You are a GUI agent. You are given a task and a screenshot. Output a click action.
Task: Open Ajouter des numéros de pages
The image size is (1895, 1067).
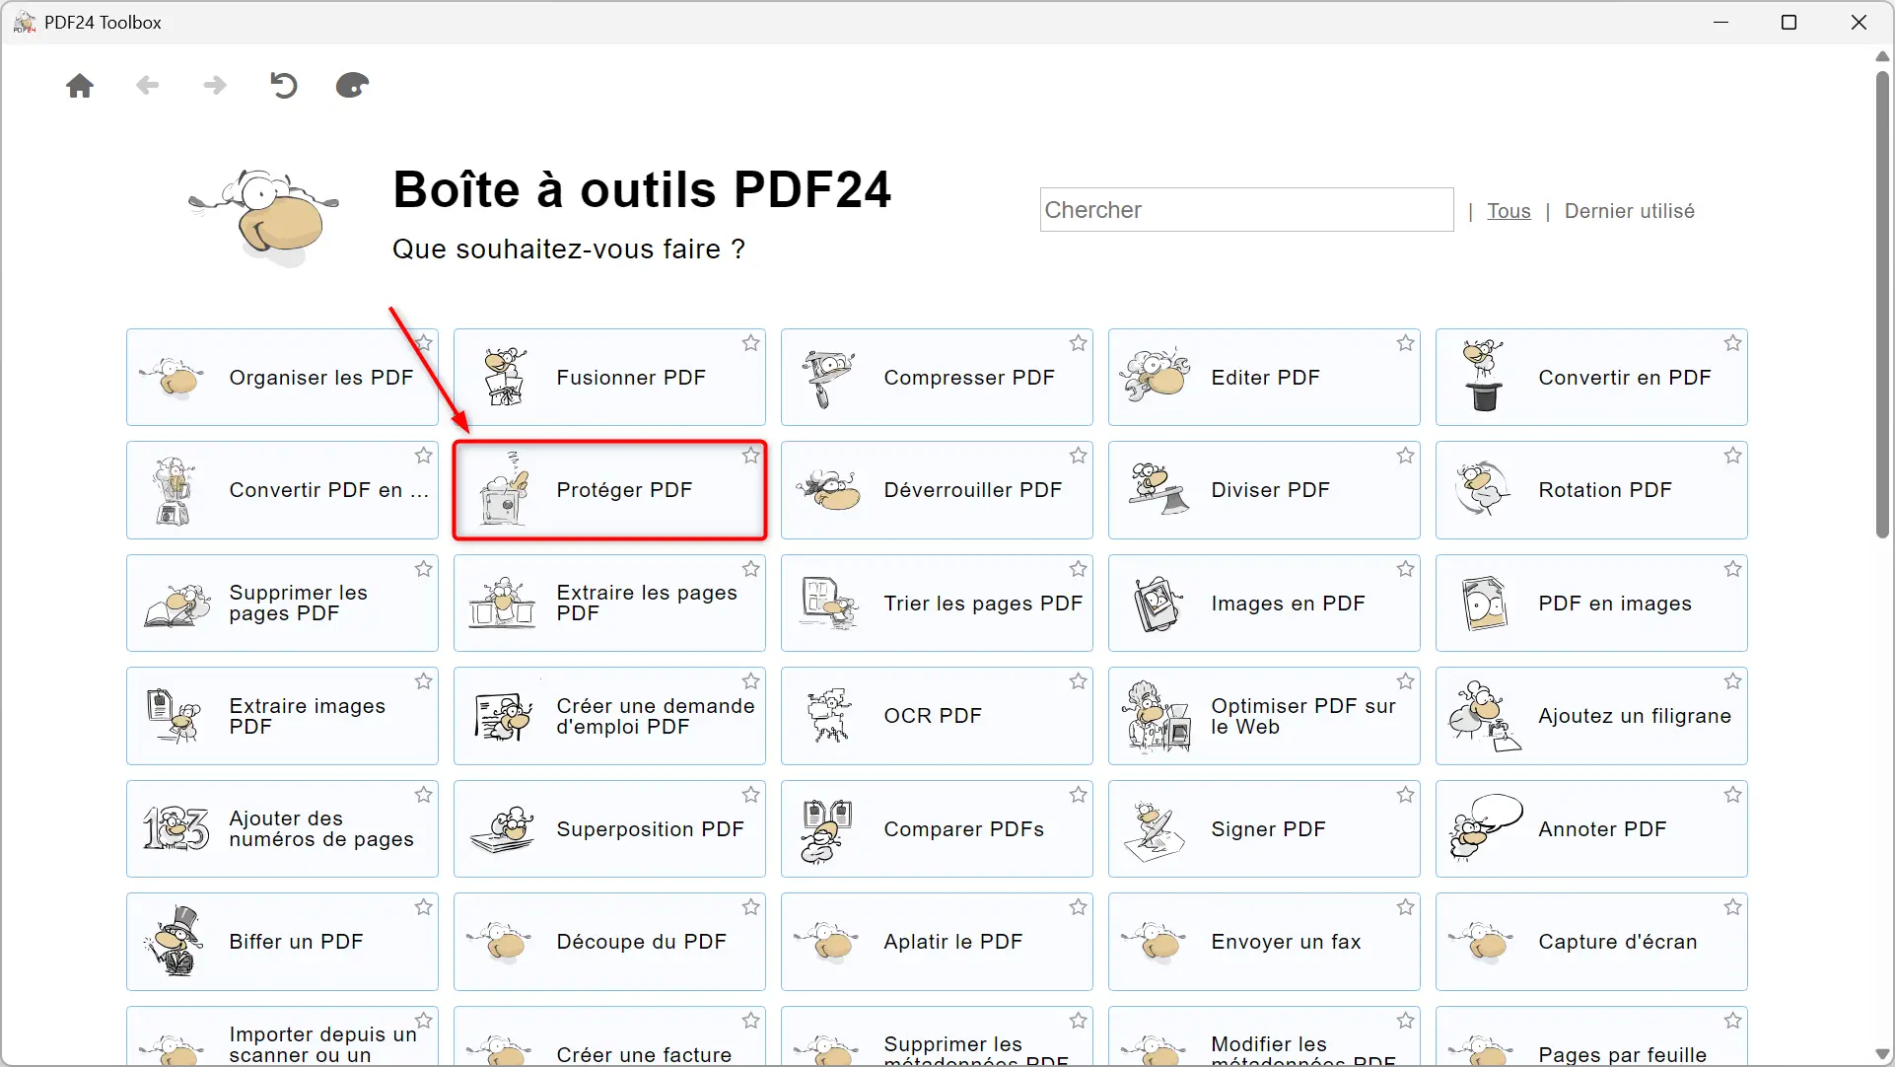[282, 829]
